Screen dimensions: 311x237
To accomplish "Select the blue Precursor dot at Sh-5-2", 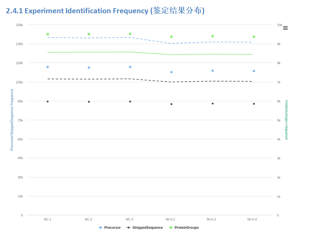I will 213,71.
